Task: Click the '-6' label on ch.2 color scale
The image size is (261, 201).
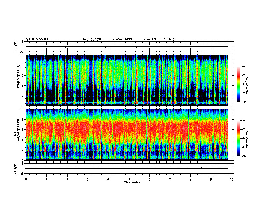Action: (243, 121)
